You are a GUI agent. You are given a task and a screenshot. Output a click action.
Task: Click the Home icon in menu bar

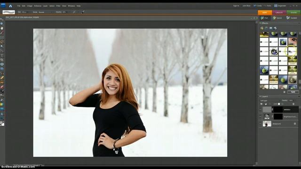coord(10,6)
